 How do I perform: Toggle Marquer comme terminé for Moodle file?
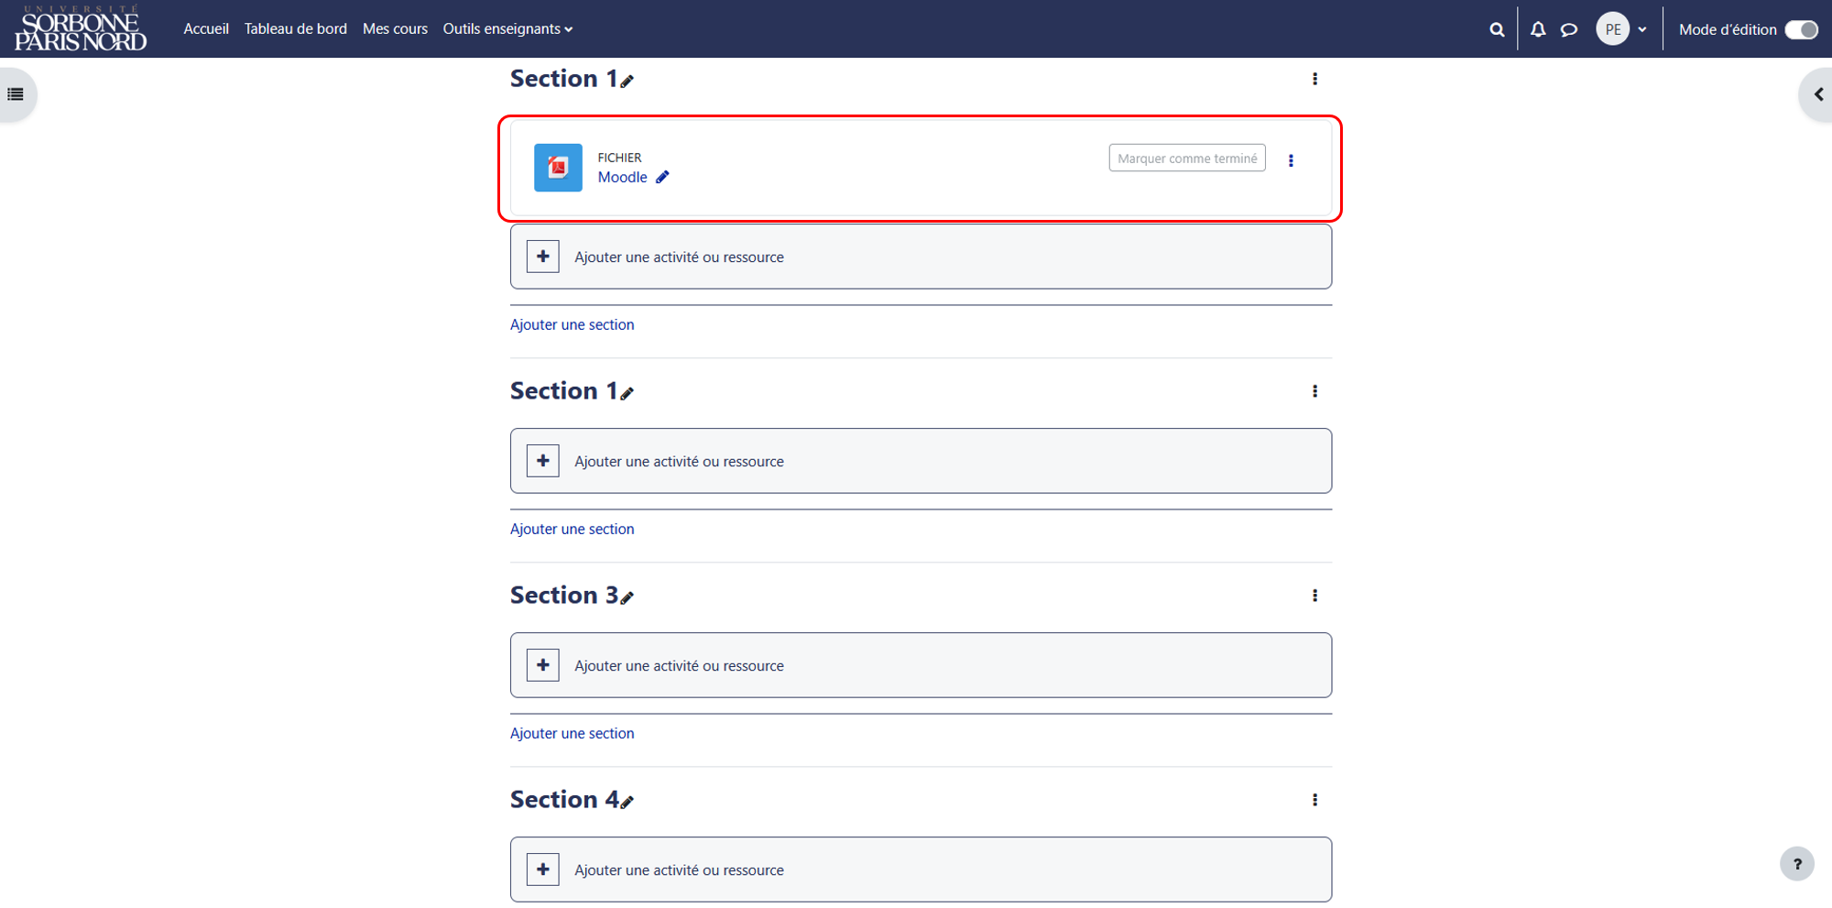point(1187,158)
